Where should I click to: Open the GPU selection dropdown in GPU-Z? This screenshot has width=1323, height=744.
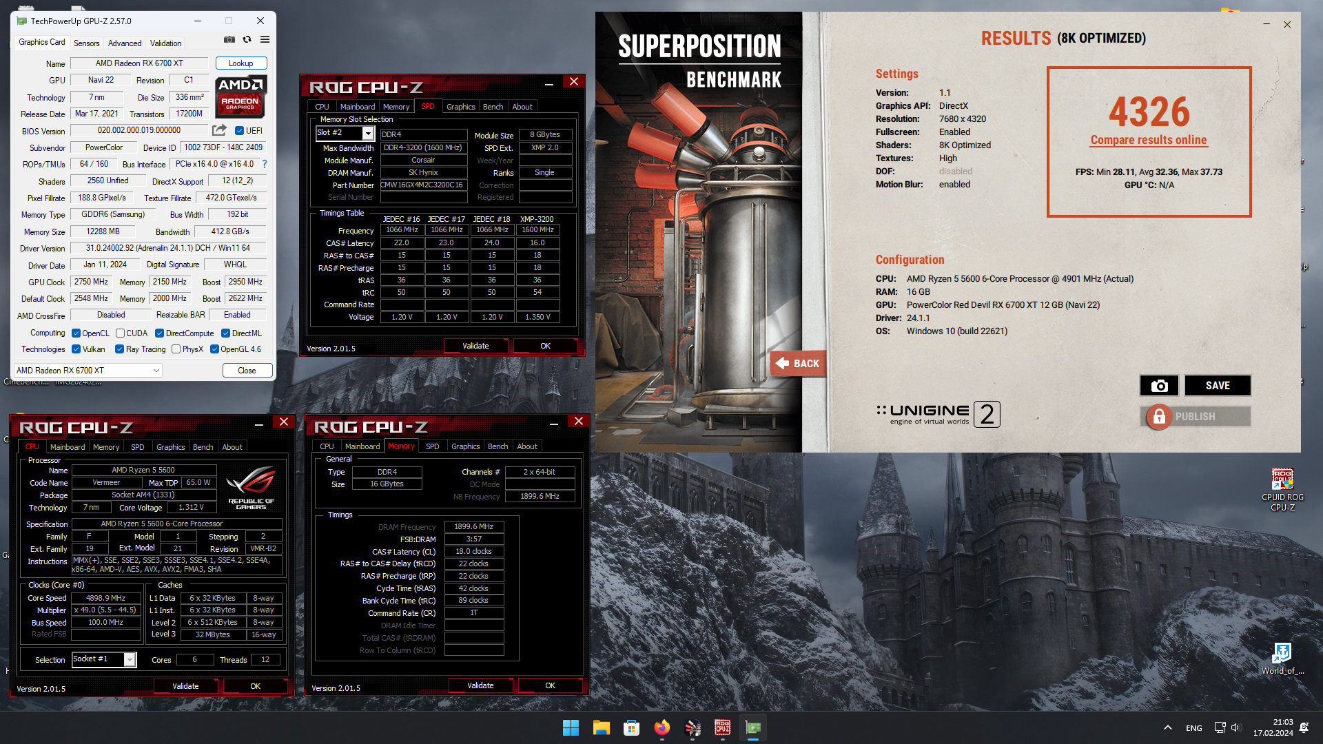[88, 370]
